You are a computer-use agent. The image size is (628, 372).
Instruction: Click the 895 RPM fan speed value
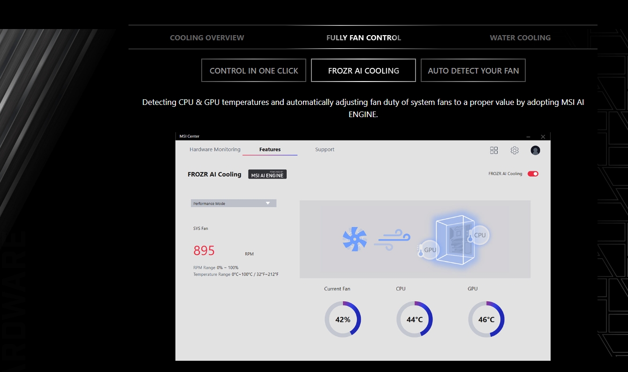[x=204, y=251]
